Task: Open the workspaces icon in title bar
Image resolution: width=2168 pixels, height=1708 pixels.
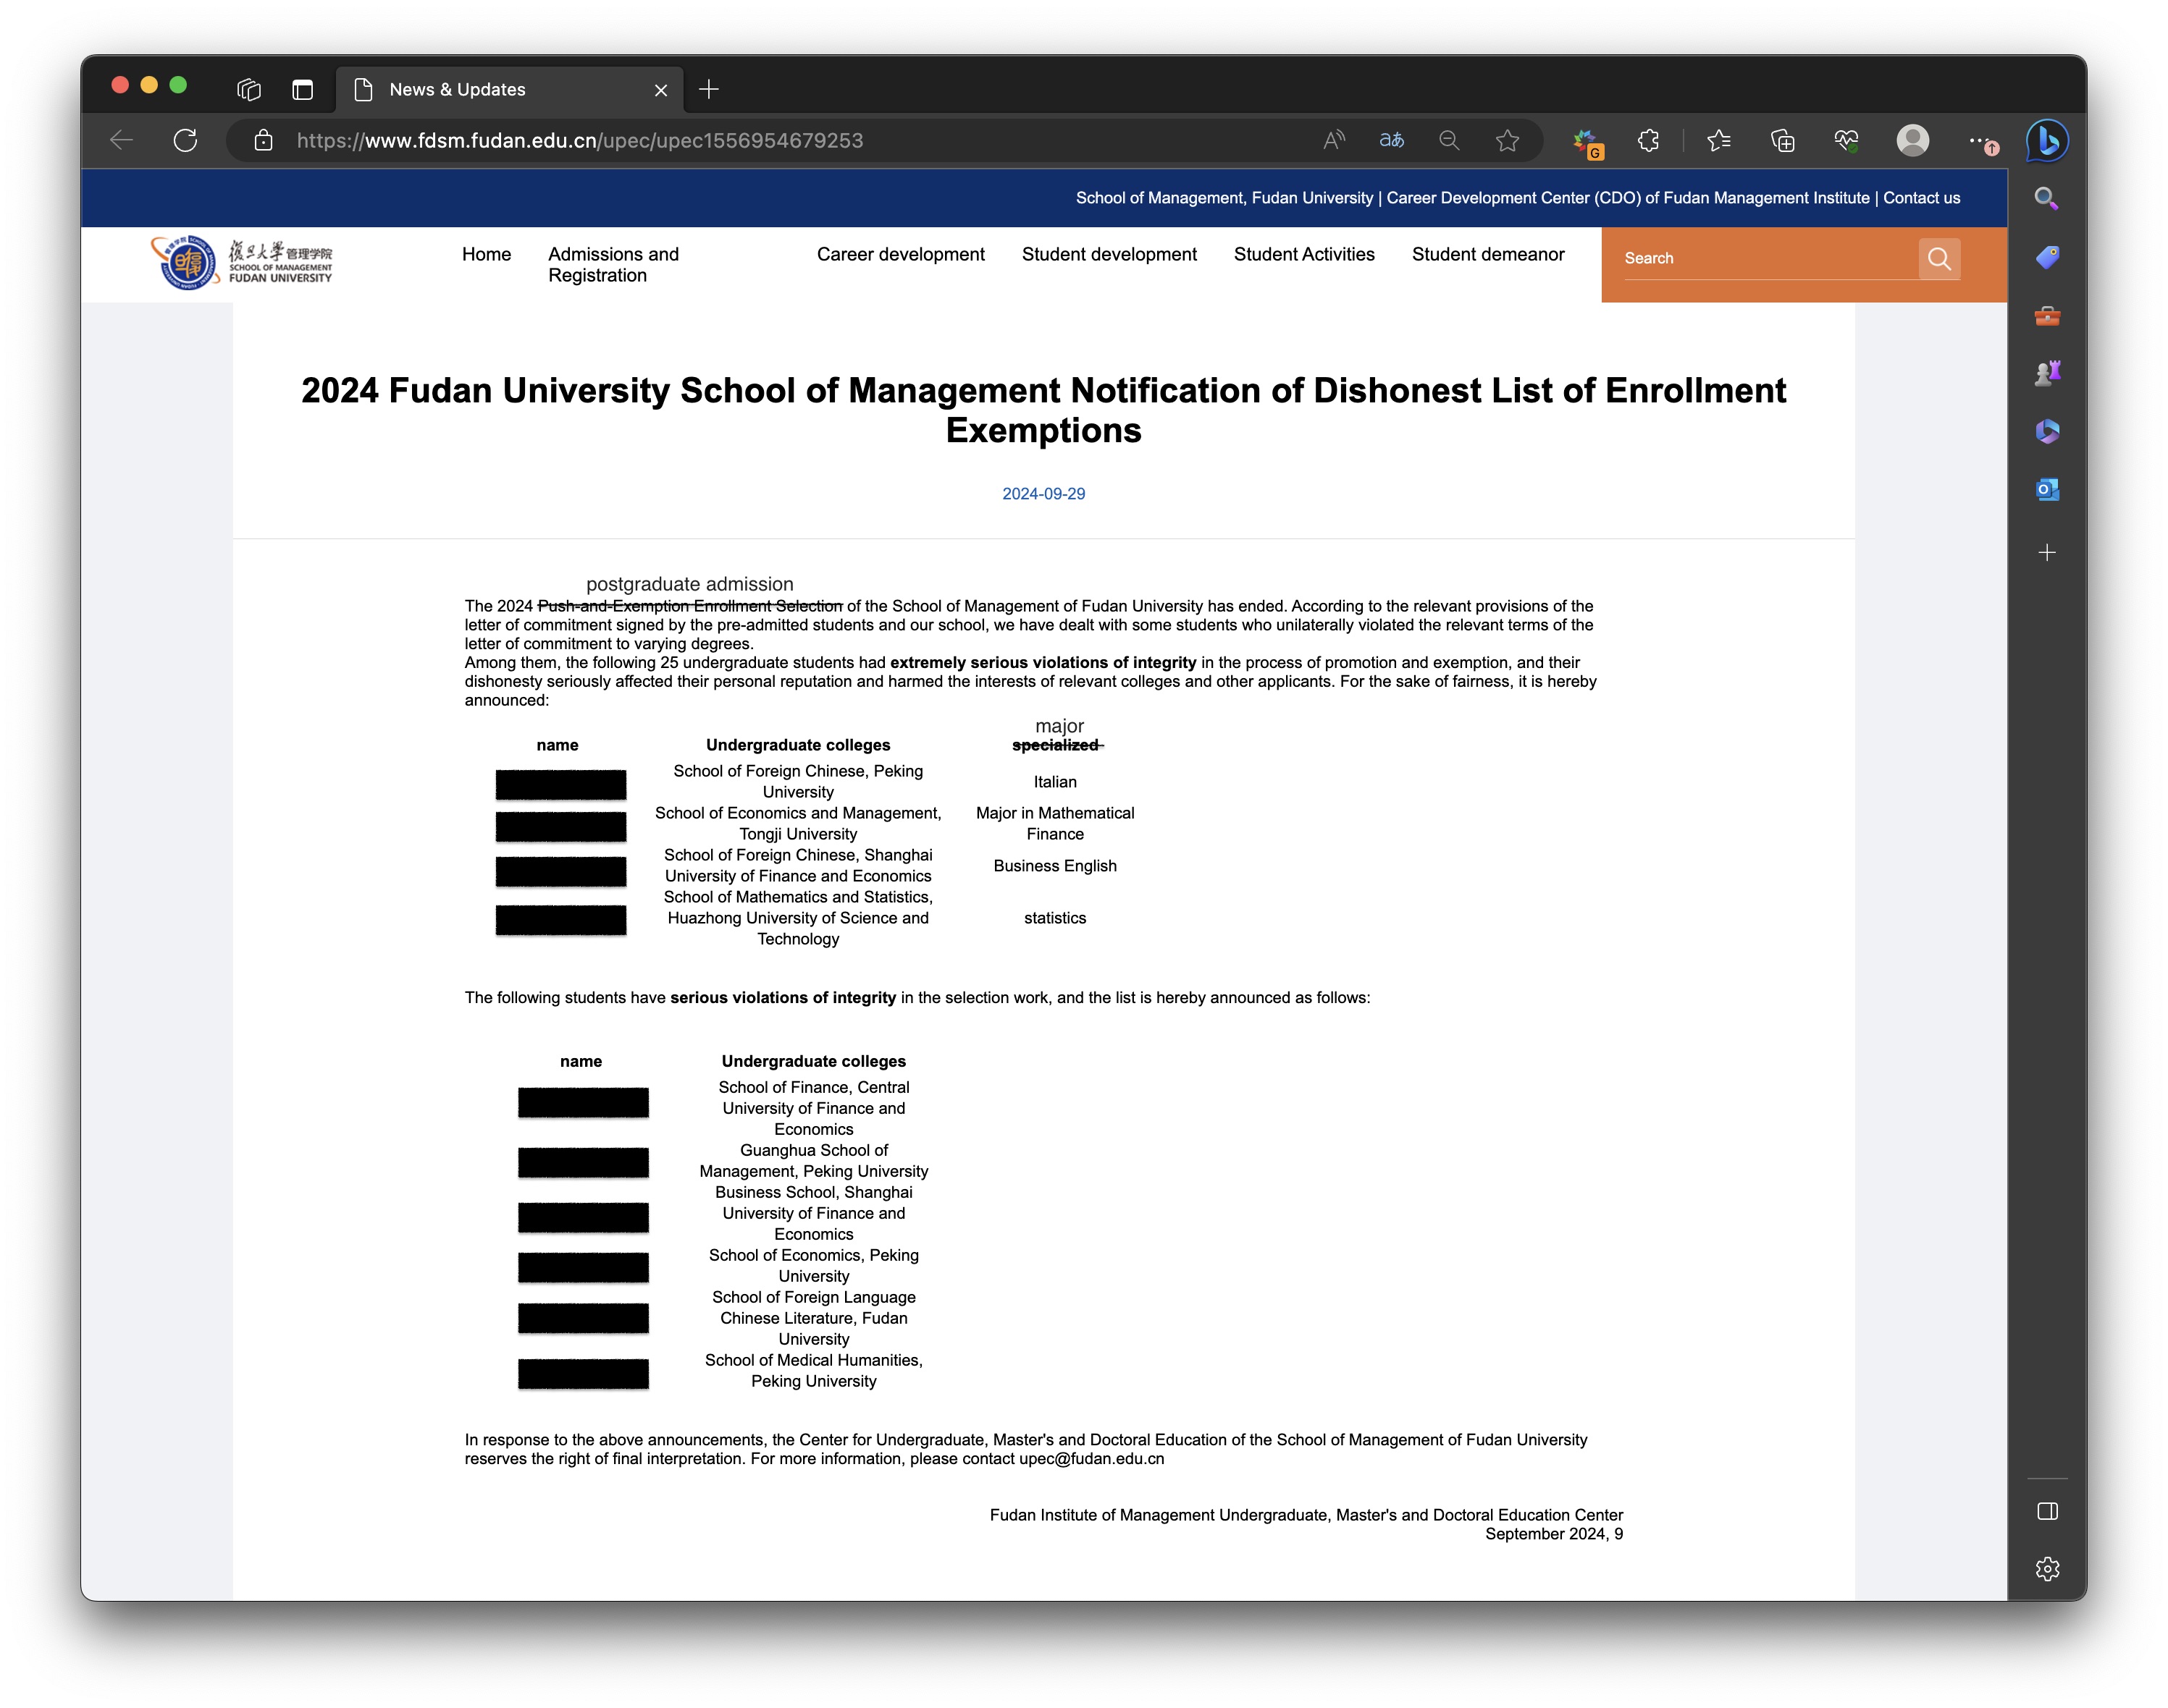Action: tap(249, 89)
